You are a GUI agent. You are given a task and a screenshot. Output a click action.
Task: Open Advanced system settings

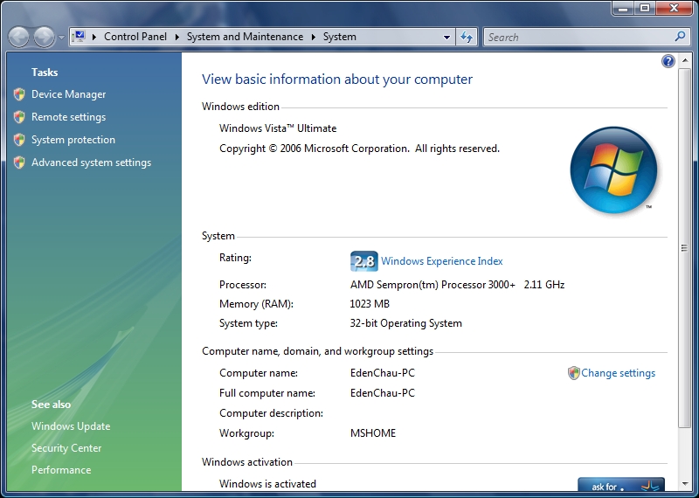point(91,163)
